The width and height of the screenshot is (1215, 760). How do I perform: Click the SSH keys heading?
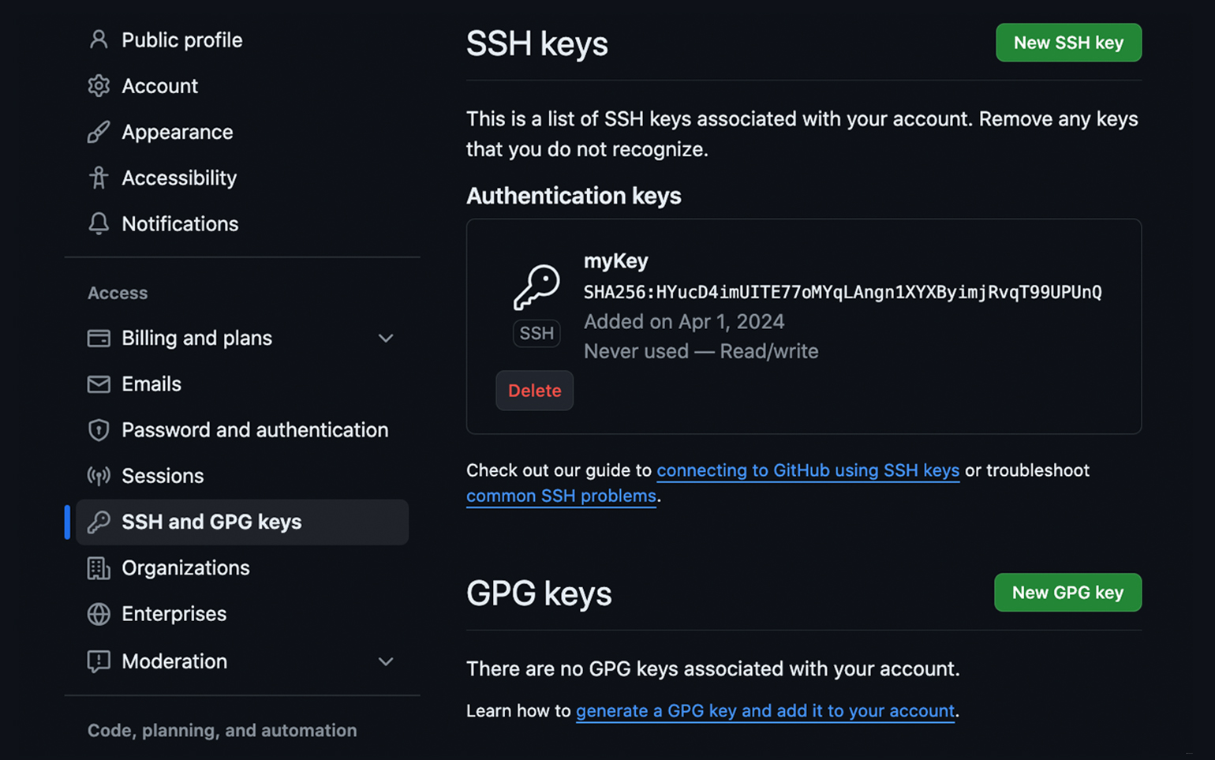tap(537, 43)
